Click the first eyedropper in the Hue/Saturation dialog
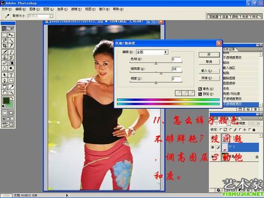 coord(178,93)
